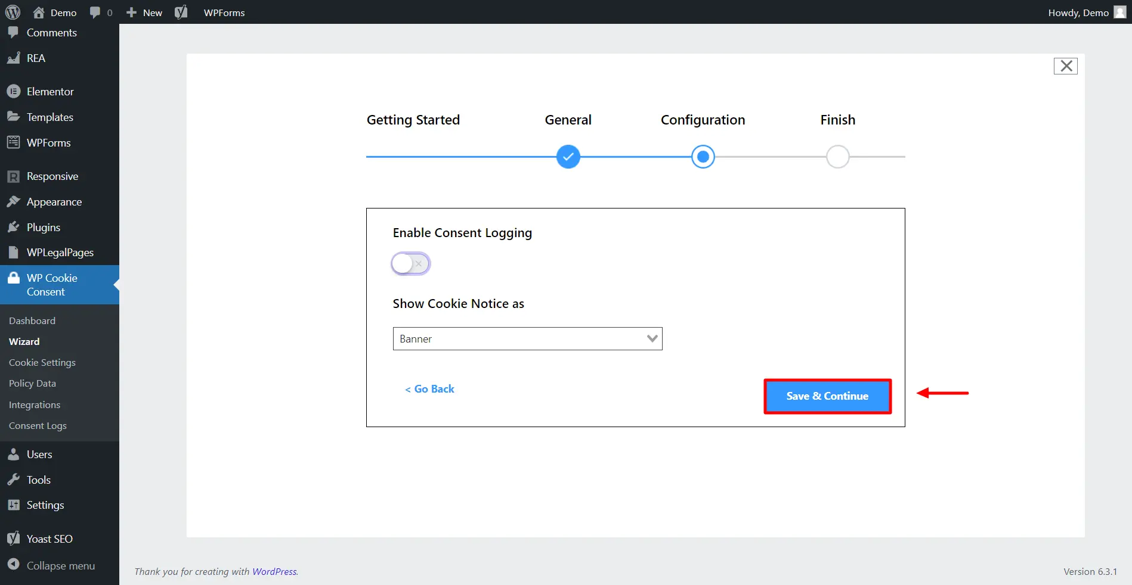Close the wizard with the X button
This screenshot has height=585, width=1132.
[x=1065, y=66]
